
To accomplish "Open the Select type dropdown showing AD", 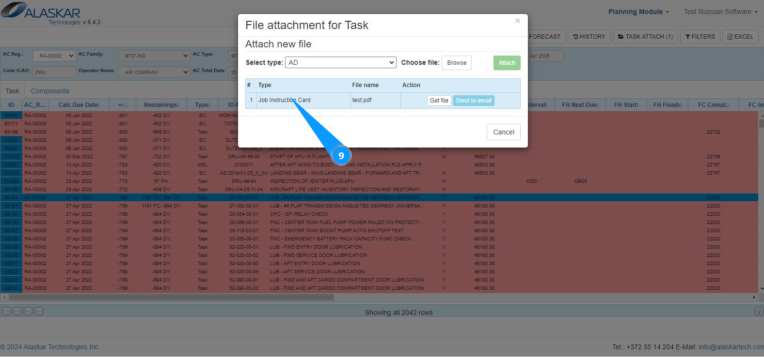I will pyautogui.click(x=341, y=62).
